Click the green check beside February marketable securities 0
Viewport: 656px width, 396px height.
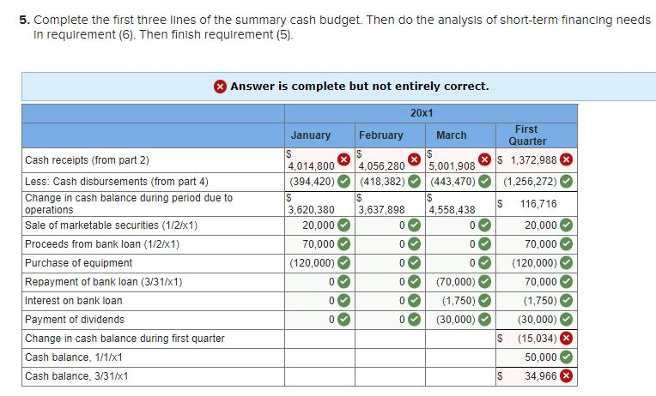point(414,225)
